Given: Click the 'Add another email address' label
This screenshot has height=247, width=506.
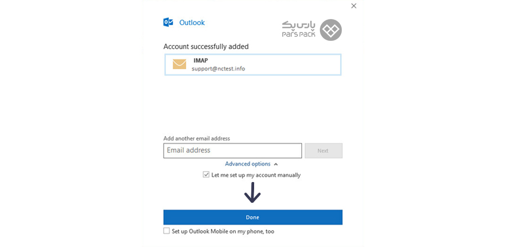Looking at the screenshot, I should click(197, 138).
